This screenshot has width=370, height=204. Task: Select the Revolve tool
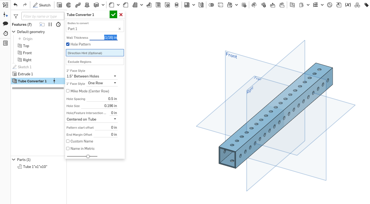coord(69,5)
